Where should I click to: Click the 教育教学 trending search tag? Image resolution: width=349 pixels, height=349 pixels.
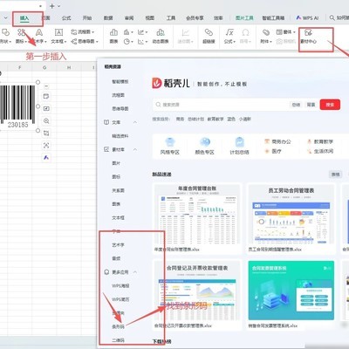[216, 119]
